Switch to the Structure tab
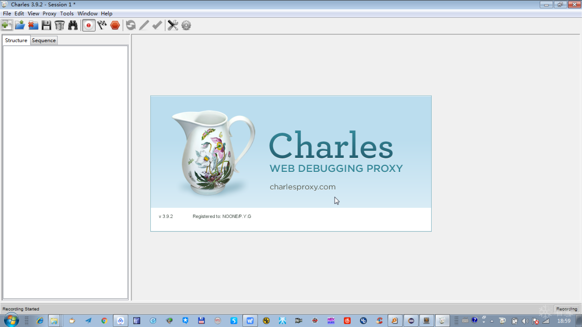Screen dimensions: 582x327 pos(16,40)
